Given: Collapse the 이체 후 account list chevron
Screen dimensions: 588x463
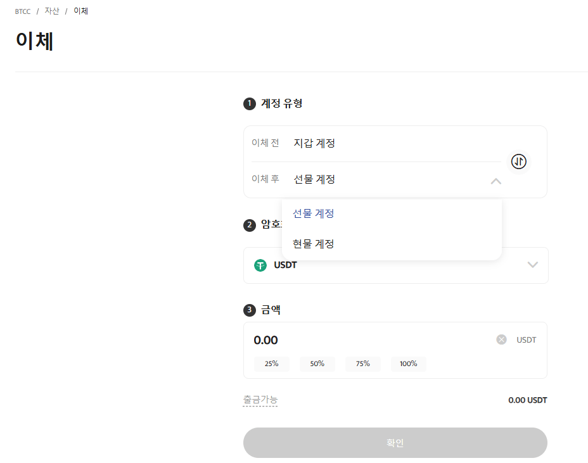Looking at the screenshot, I should pyautogui.click(x=495, y=181).
